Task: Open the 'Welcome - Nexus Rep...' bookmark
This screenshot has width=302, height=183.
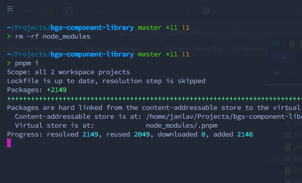Action: (191, 49)
